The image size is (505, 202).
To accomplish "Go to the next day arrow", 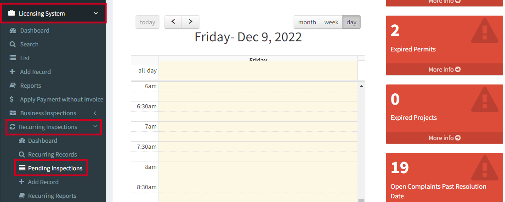I will 190,22.
